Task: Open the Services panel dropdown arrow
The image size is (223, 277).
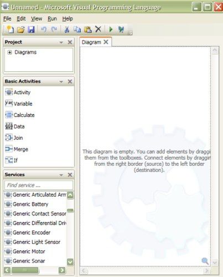Action: pos(61,175)
